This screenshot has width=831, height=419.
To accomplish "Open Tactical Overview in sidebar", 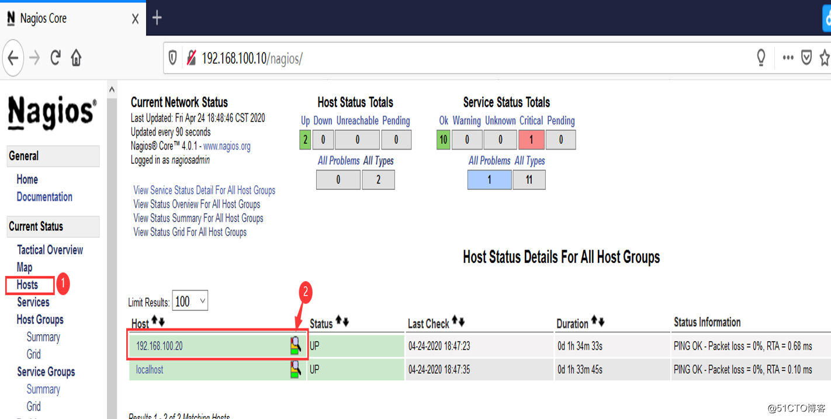I will coord(50,250).
